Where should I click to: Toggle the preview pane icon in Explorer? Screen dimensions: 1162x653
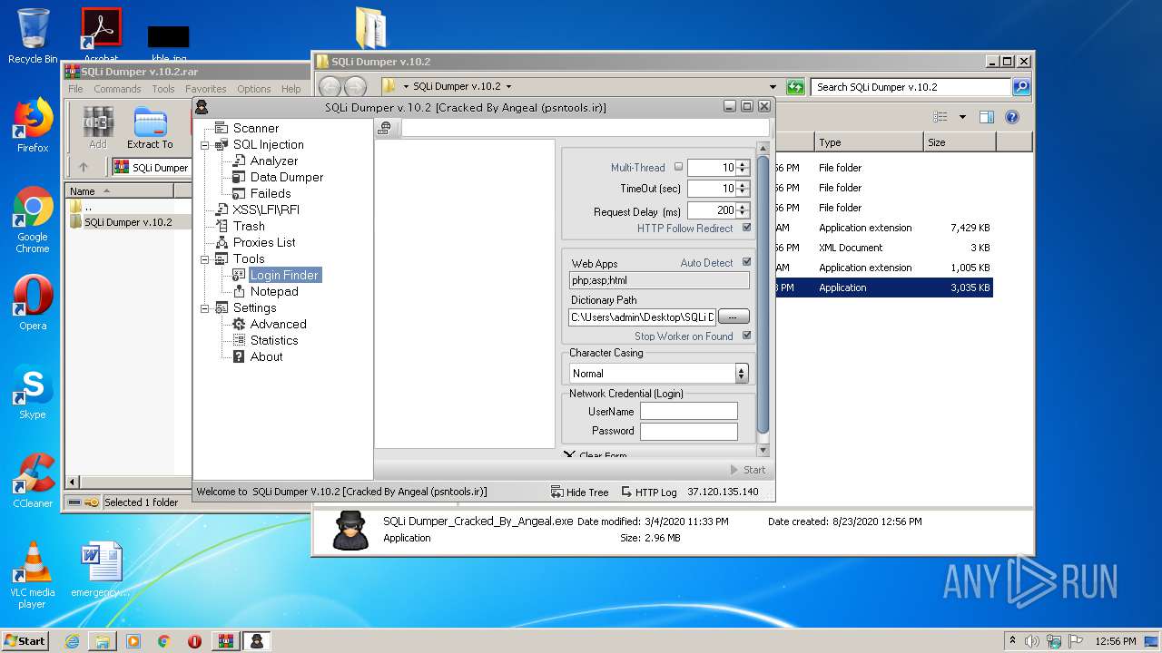tap(987, 117)
